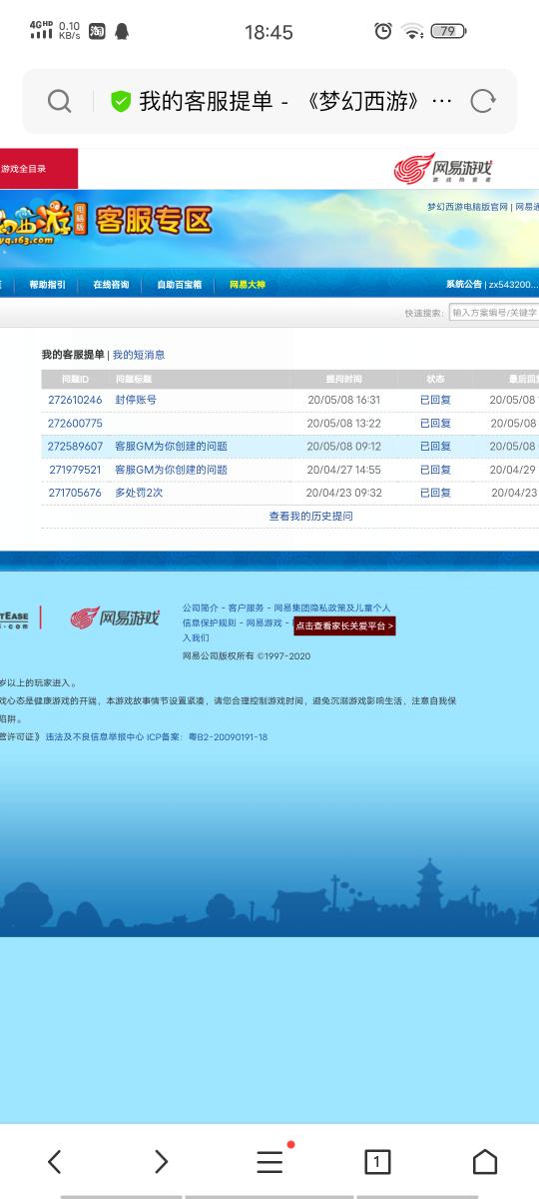Click the 状态 column header
Viewport: 539px width, 1199px height.
(x=436, y=380)
